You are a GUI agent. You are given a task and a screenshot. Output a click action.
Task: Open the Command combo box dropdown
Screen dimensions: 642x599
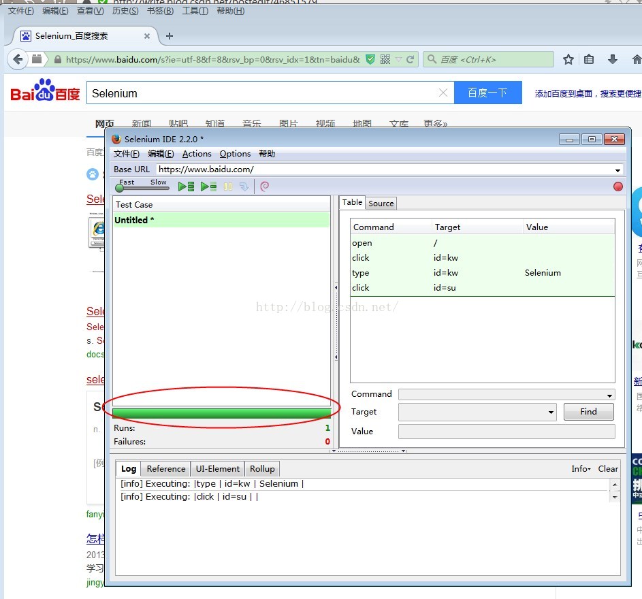click(x=609, y=395)
